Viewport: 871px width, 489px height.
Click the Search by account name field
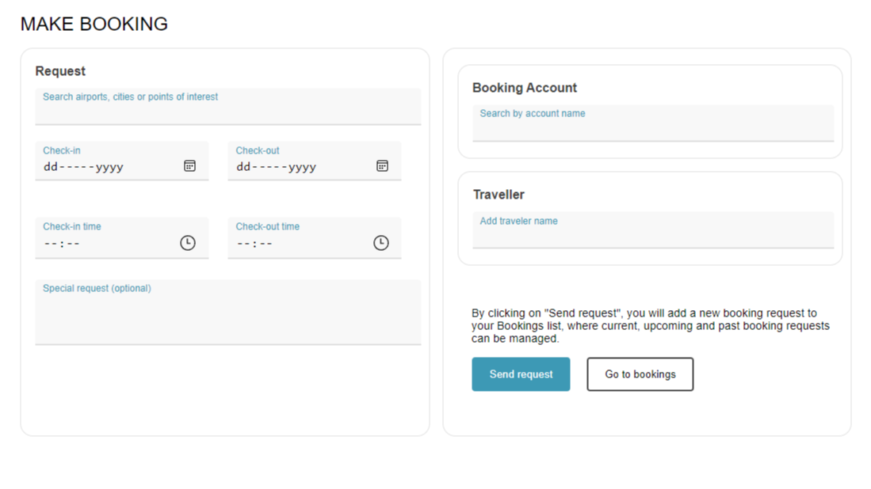pos(651,122)
